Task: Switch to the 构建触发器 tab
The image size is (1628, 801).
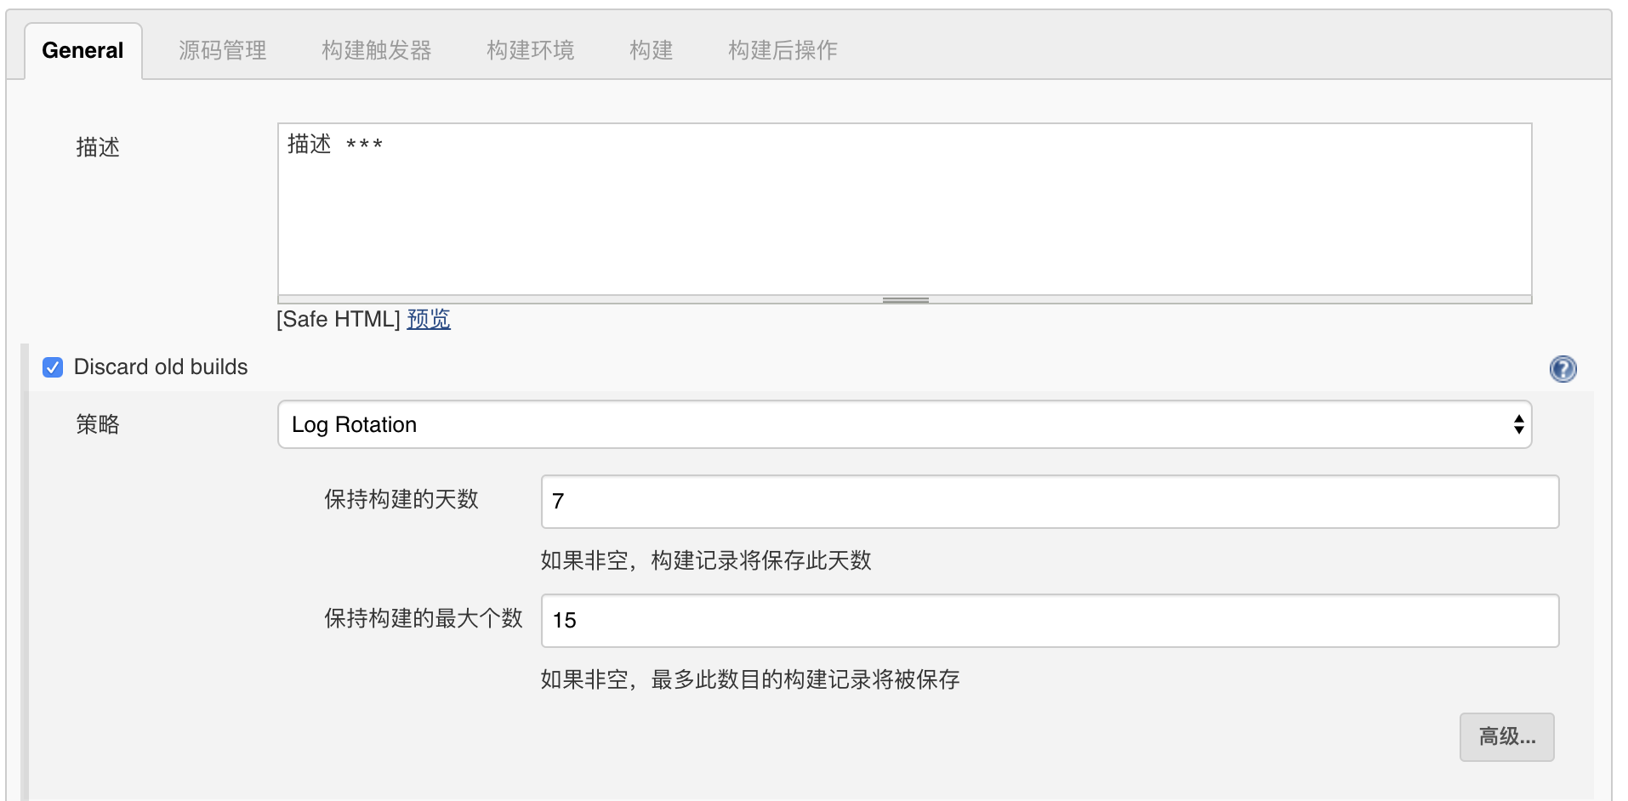Action: (377, 51)
